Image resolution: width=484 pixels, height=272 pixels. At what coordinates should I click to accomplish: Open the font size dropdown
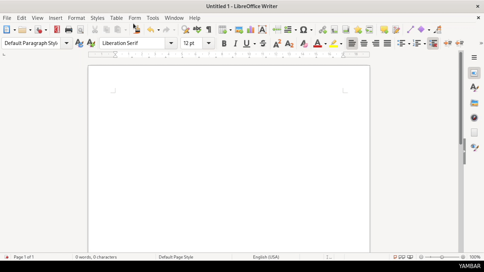(209, 43)
